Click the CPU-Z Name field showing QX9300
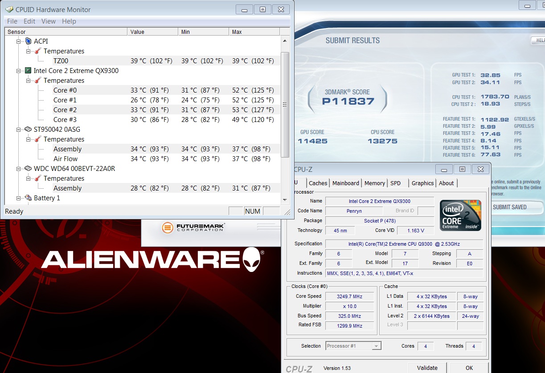545x373 pixels. click(380, 201)
